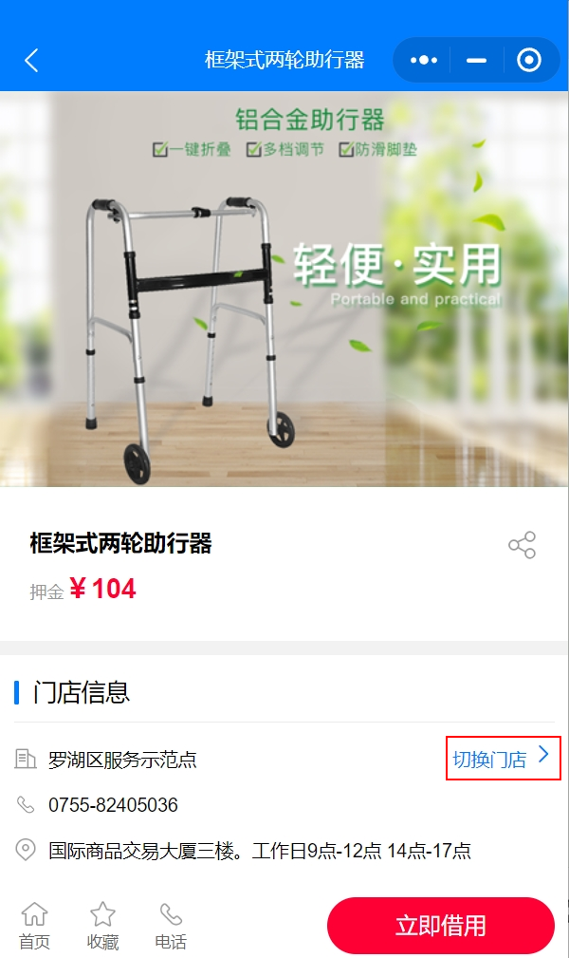Call store with 电话 bottom button

click(x=171, y=925)
